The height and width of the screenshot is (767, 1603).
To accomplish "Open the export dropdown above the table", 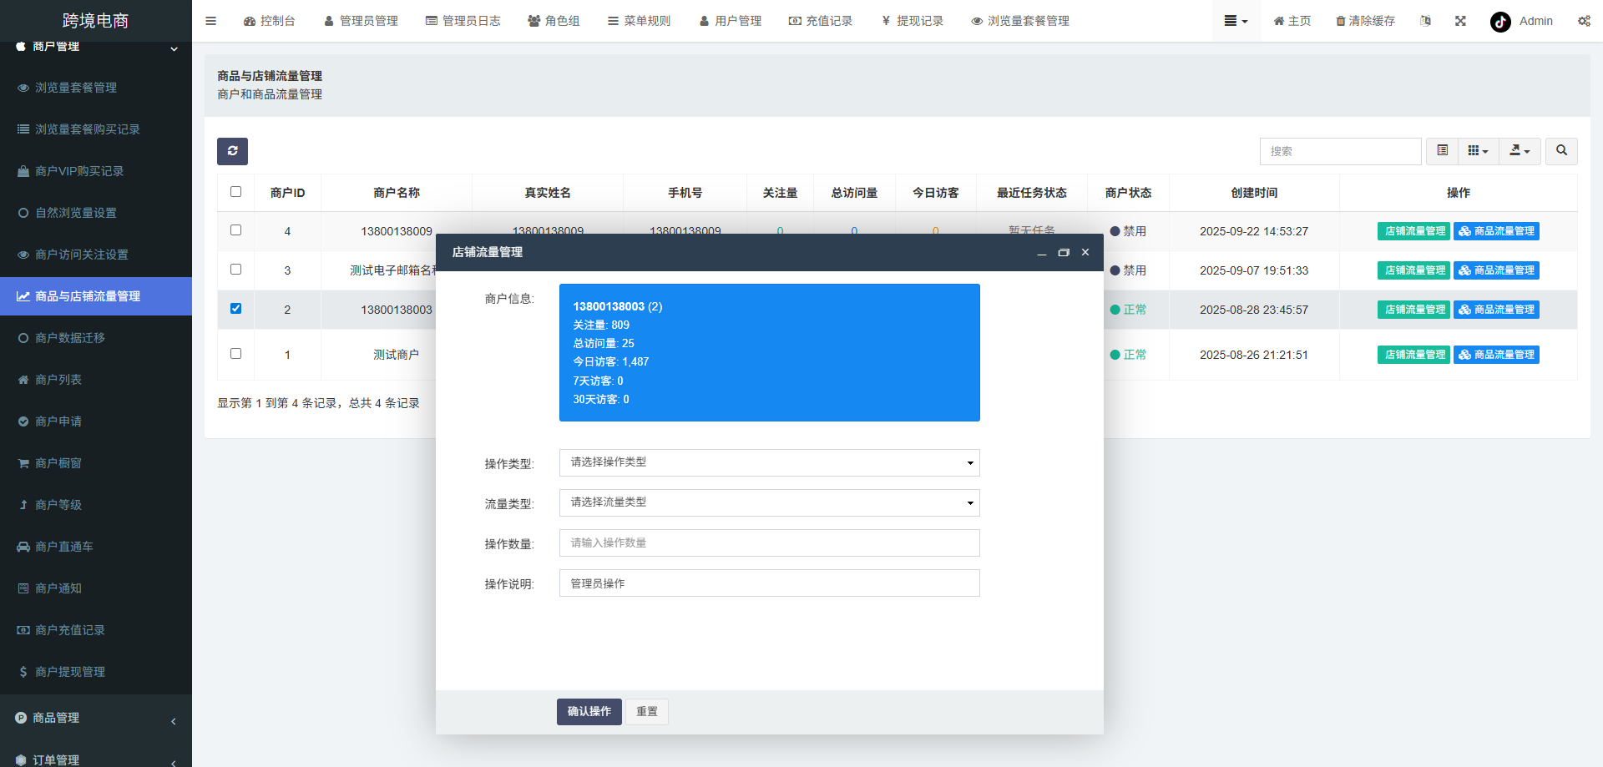I will point(1520,151).
